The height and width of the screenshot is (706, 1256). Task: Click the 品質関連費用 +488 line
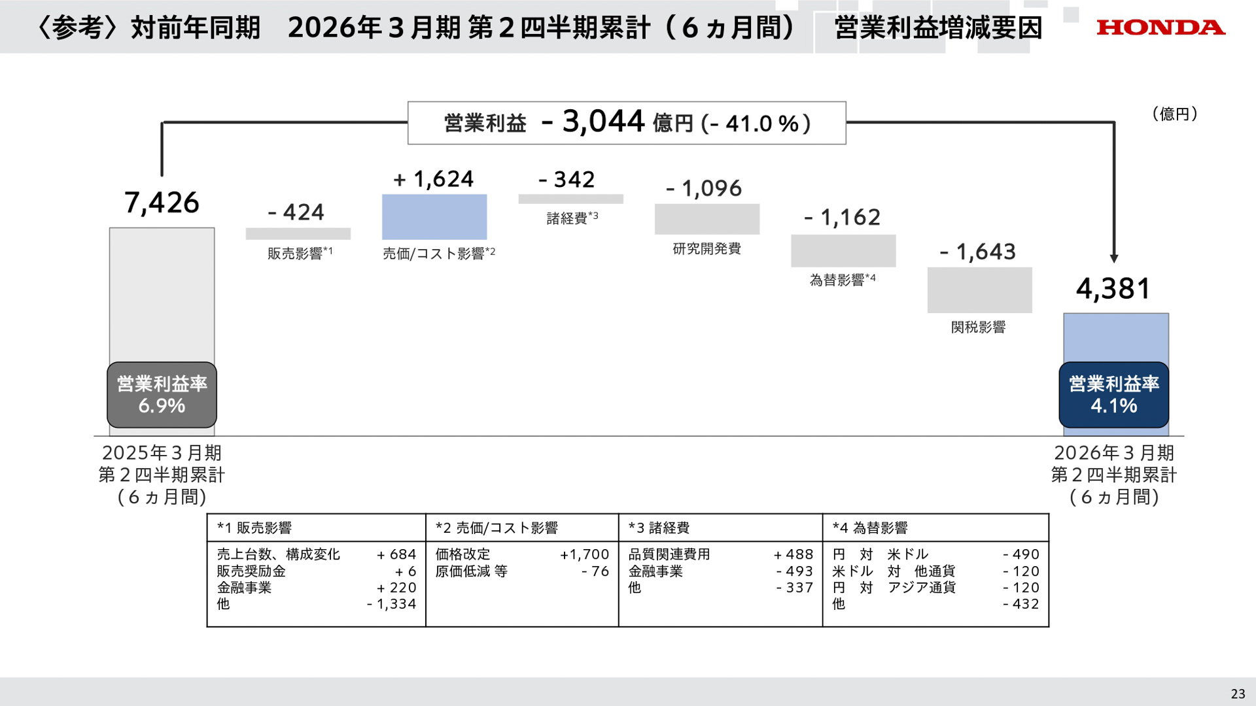(720, 554)
